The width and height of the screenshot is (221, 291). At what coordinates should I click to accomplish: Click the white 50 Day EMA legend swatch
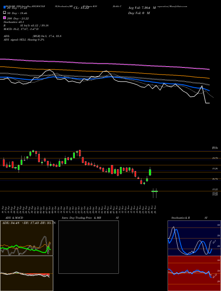4,13
